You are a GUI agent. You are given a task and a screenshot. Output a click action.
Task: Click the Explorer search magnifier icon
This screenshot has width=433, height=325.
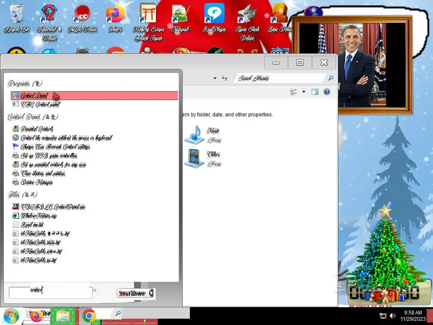click(x=331, y=78)
